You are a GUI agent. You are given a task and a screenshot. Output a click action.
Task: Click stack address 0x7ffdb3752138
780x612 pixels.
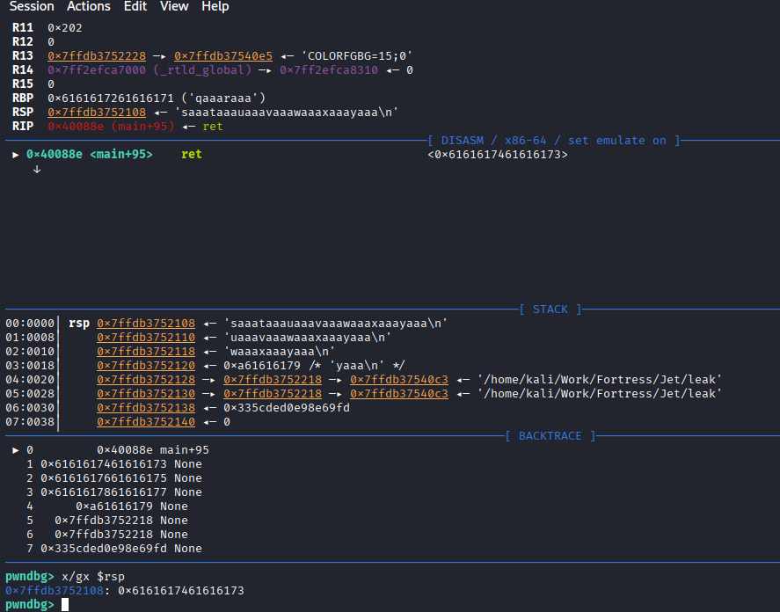tap(146, 407)
